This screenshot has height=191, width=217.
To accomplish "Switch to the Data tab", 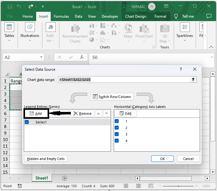I will coord(79,16).
